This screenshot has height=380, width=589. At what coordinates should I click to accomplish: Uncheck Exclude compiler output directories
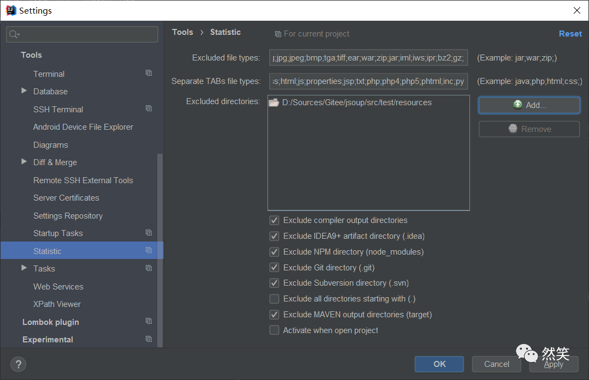pyautogui.click(x=274, y=220)
